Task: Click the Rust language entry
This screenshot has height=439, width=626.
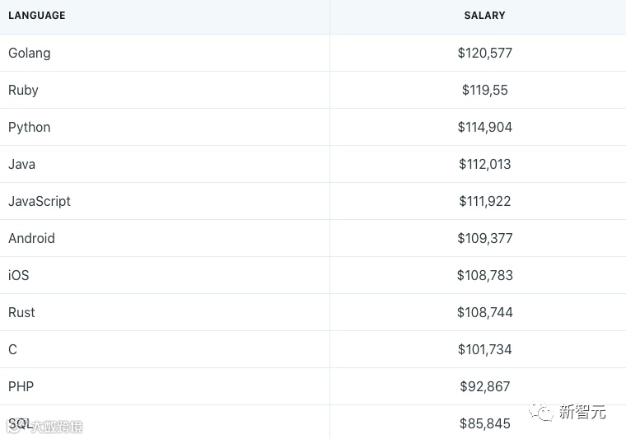Action: pos(21,312)
